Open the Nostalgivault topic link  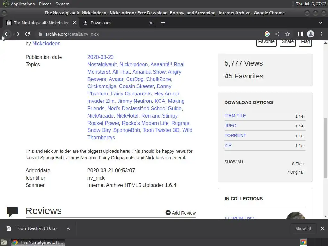[x=102, y=64]
